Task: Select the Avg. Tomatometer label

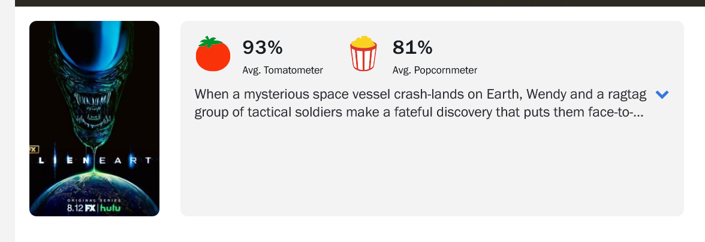Action: 282,70
